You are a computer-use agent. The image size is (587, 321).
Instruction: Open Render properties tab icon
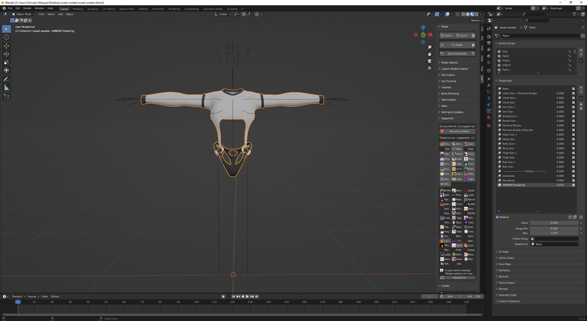[x=488, y=37]
